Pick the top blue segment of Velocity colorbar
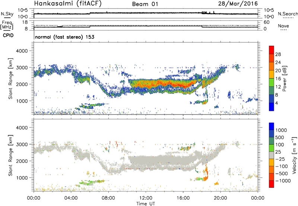The image size is (298, 206). click(272, 126)
